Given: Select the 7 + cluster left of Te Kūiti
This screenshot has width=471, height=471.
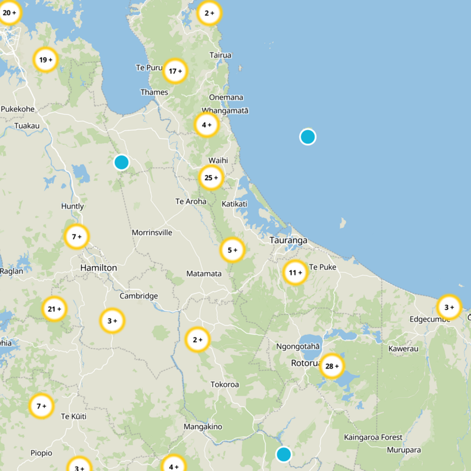Looking at the screenshot, I should pyautogui.click(x=41, y=406).
